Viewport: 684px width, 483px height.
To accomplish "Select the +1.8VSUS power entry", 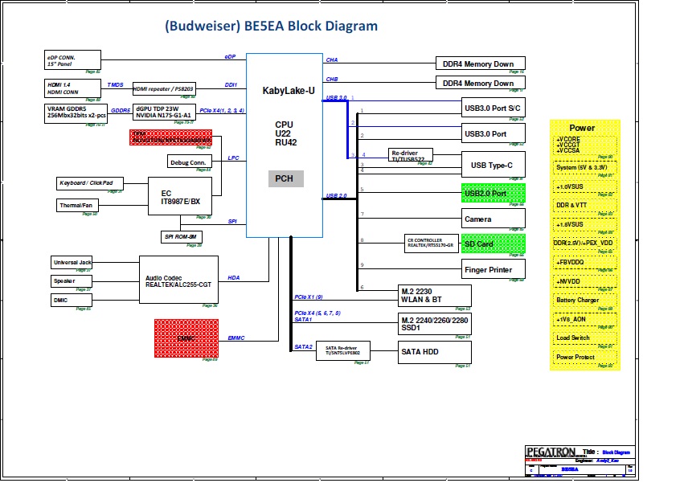I will pyautogui.click(x=585, y=224).
